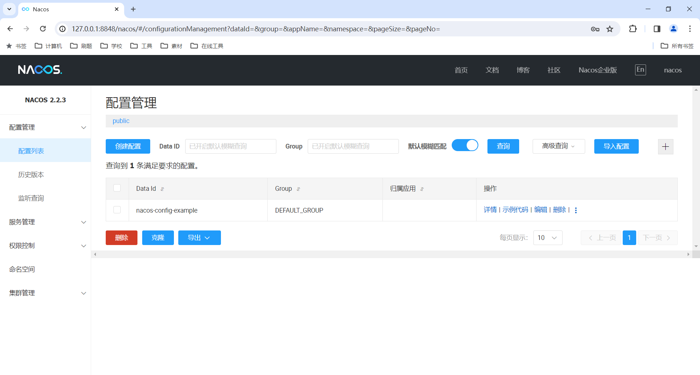700x375 pixels.
Task: Click the plus icon button beside 导入配置
Action: [x=665, y=146]
